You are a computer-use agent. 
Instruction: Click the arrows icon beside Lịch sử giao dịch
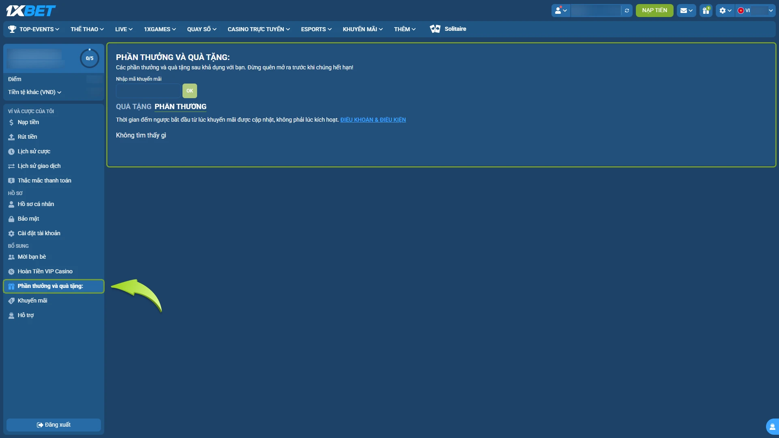tap(11, 166)
